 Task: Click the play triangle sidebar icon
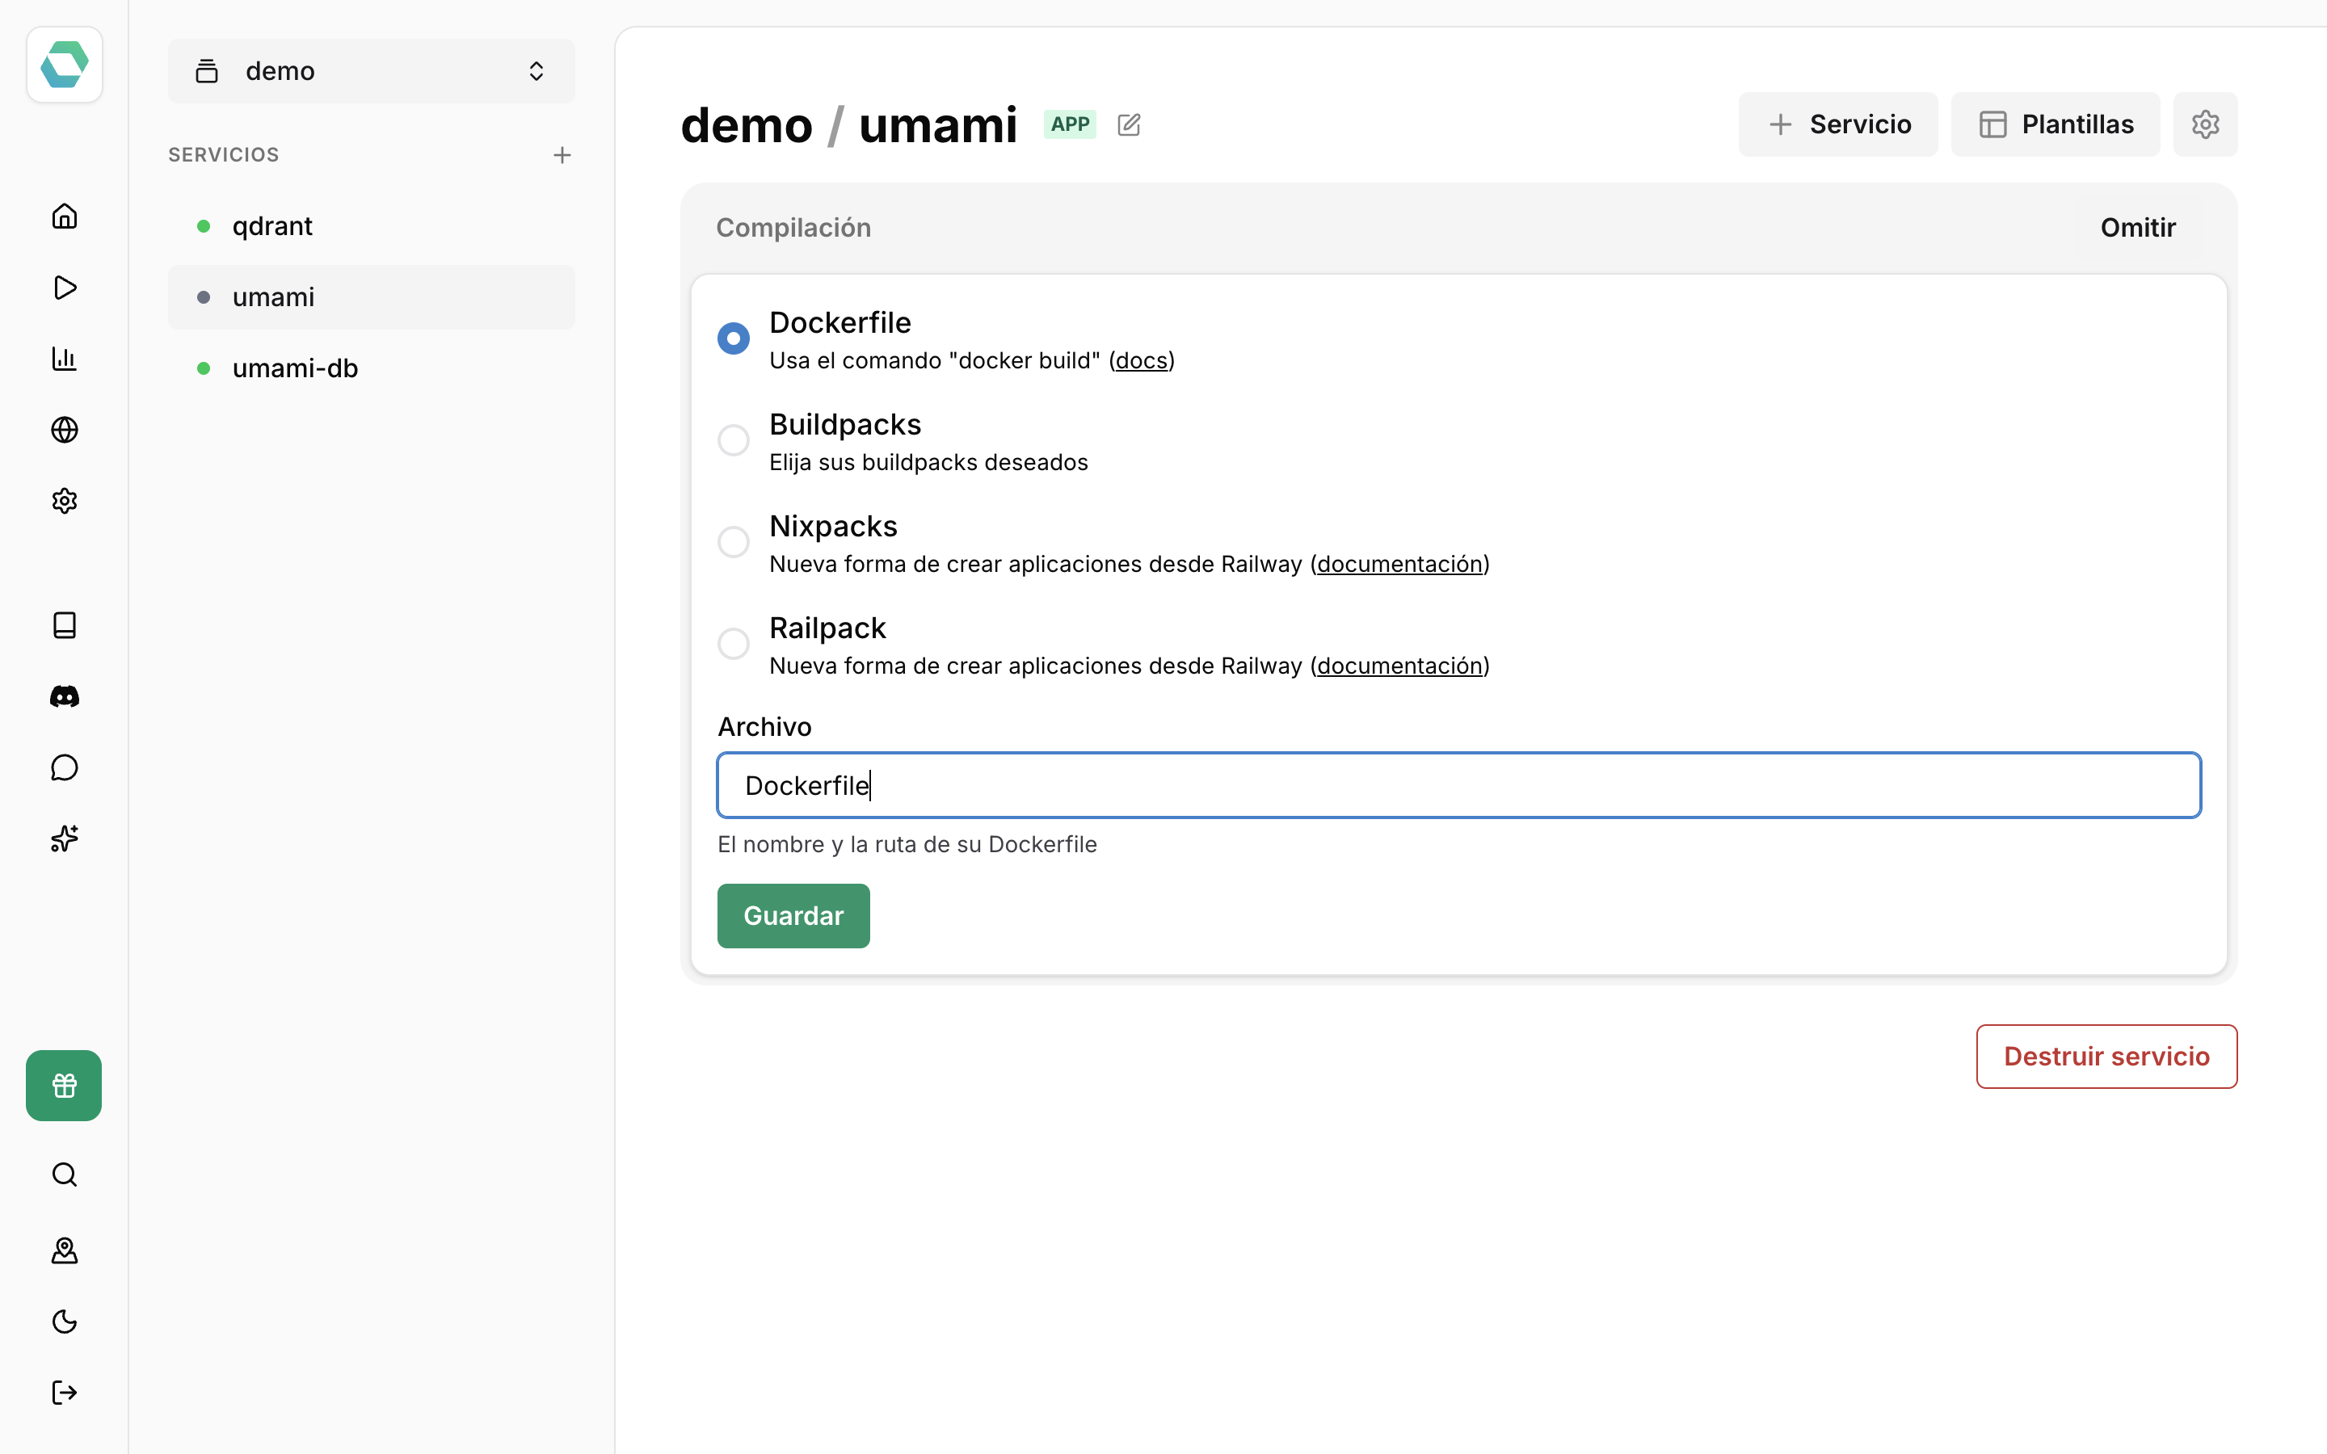[65, 288]
